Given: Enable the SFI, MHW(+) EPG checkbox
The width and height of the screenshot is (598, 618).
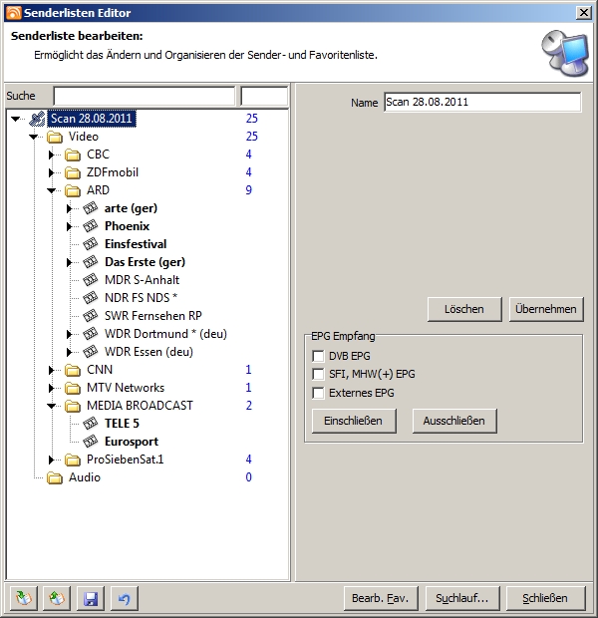Looking at the screenshot, I should (318, 374).
